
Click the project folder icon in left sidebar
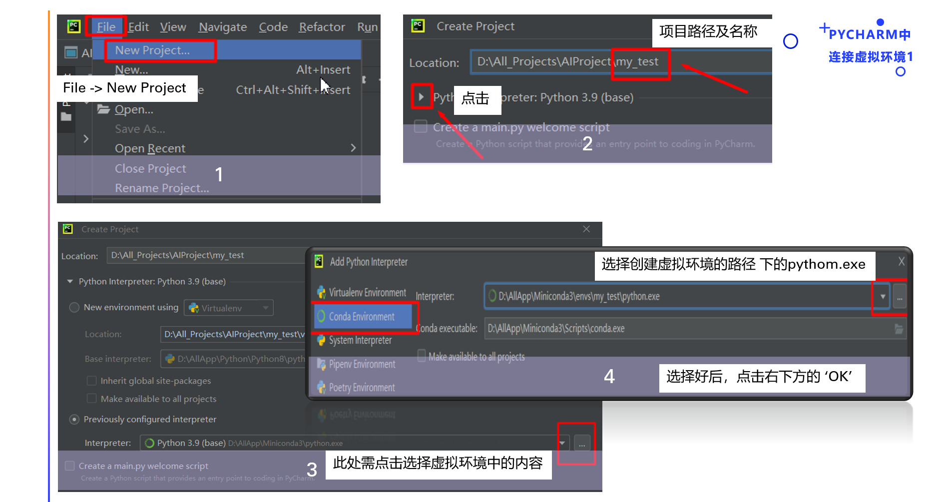coord(66,117)
